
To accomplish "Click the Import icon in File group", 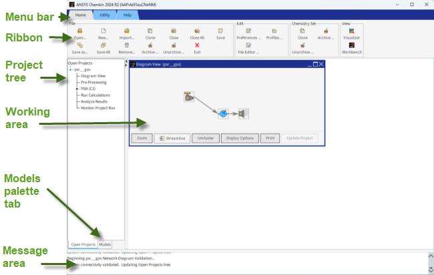I will click(126, 31).
